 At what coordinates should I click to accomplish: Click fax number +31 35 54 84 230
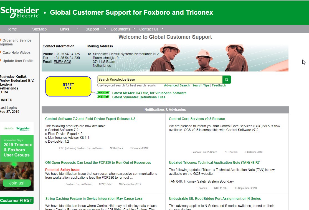[67, 58]
